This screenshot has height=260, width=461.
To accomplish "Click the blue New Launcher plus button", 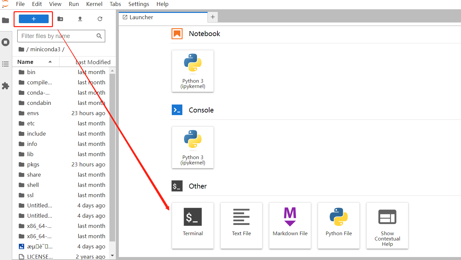I will (x=34, y=19).
